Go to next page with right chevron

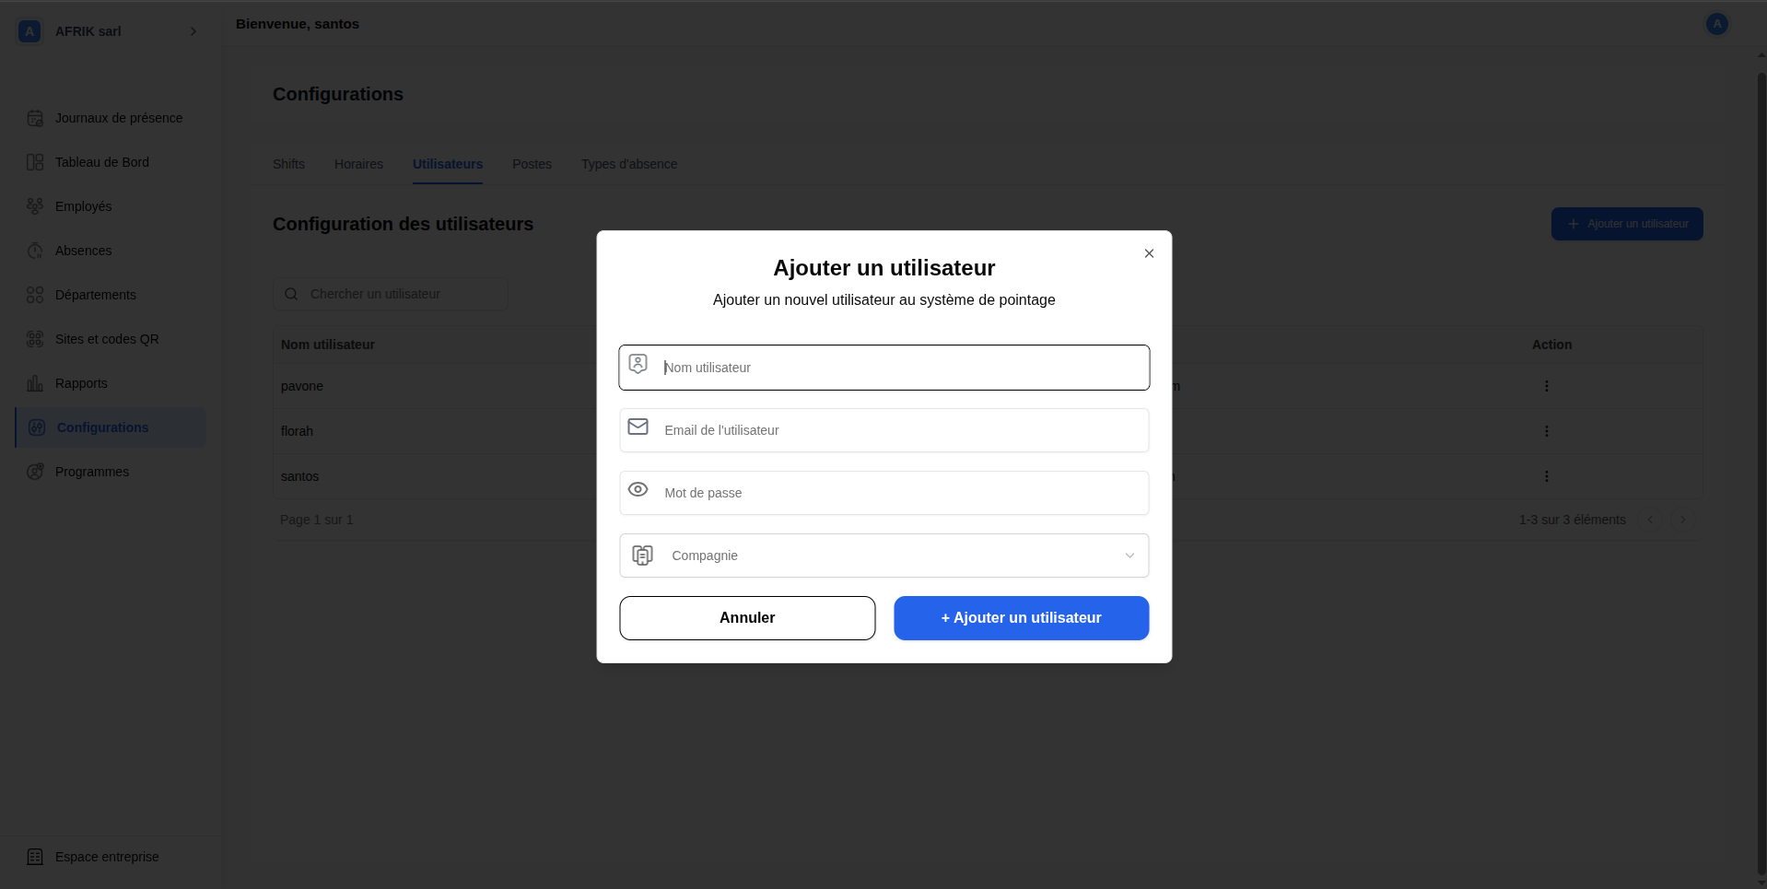[x=1684, y=520]
